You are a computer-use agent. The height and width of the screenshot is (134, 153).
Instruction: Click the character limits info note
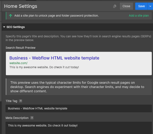coord(79,87)
